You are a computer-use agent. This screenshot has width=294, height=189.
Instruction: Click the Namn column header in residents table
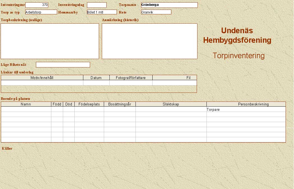click(26, 104)
